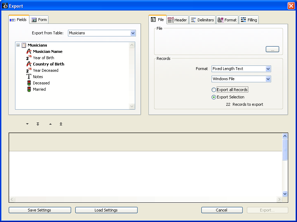Open the Export from Table dropdown
The height and width of the screenshot is (222, 297).
[x=133, y=33]
